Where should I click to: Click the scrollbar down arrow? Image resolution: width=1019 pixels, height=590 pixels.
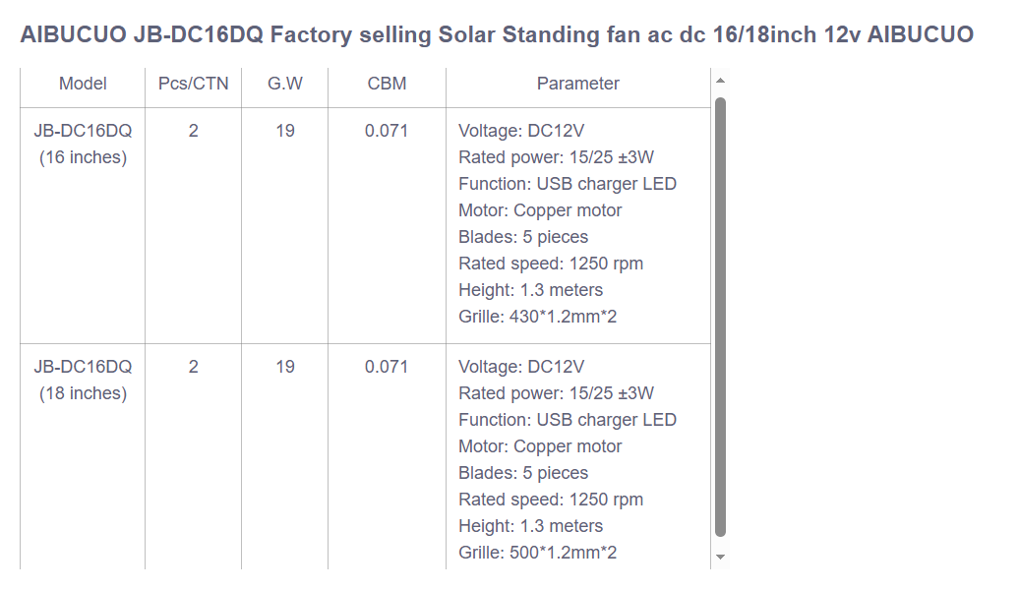click(720, 557)
